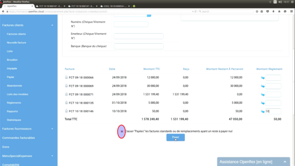Fill remaining amount arrow for FCT 09 18 000071
295x166 pixels.
point(263,95)
